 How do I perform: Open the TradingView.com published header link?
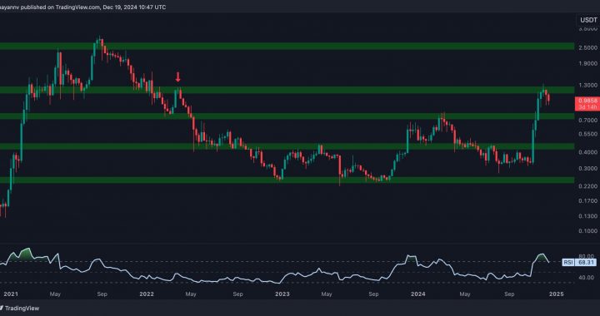point(82,7)
